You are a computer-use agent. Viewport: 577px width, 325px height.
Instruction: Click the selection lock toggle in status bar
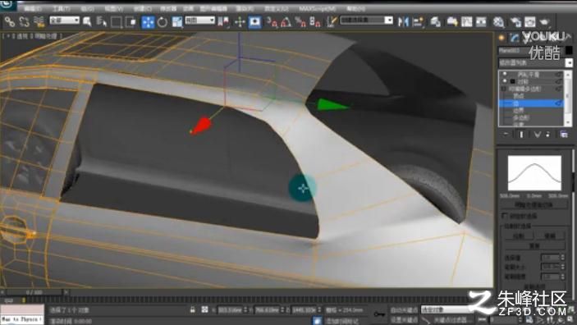[192, 310]
